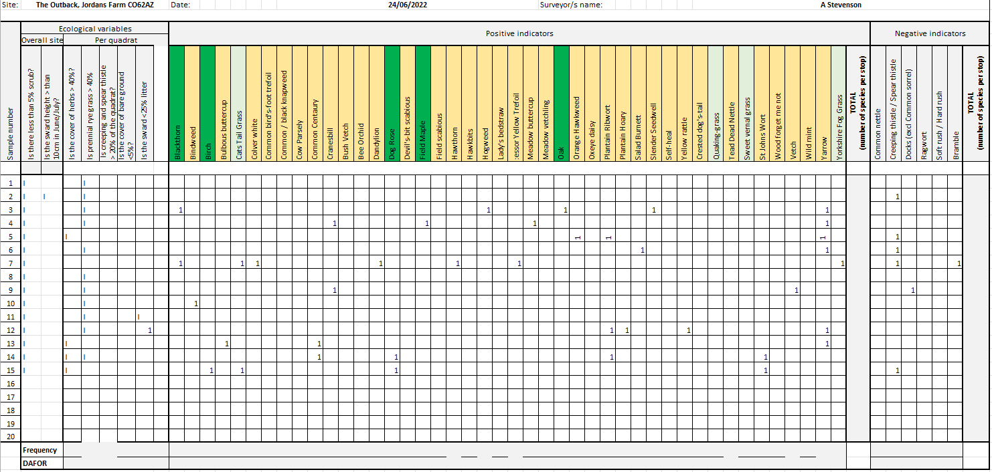Click the 1 under Bulbous buttercup in row 13
Viewport: 992px width, 472px height.
pyautogui.click(x=227, y=344)
